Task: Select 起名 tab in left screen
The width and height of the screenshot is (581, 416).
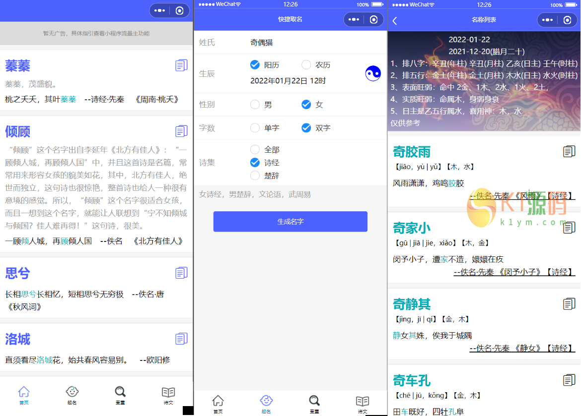Action: pos(72,395)
